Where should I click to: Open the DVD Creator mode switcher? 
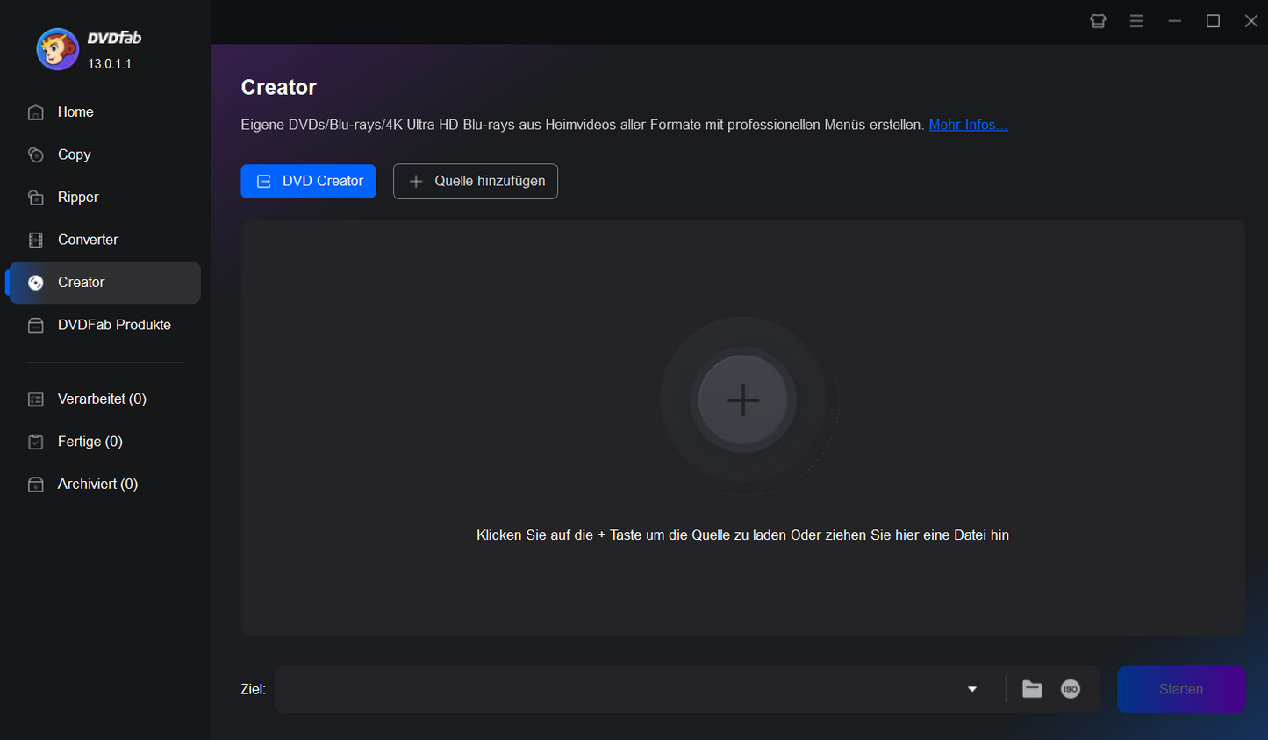point(308,181)
